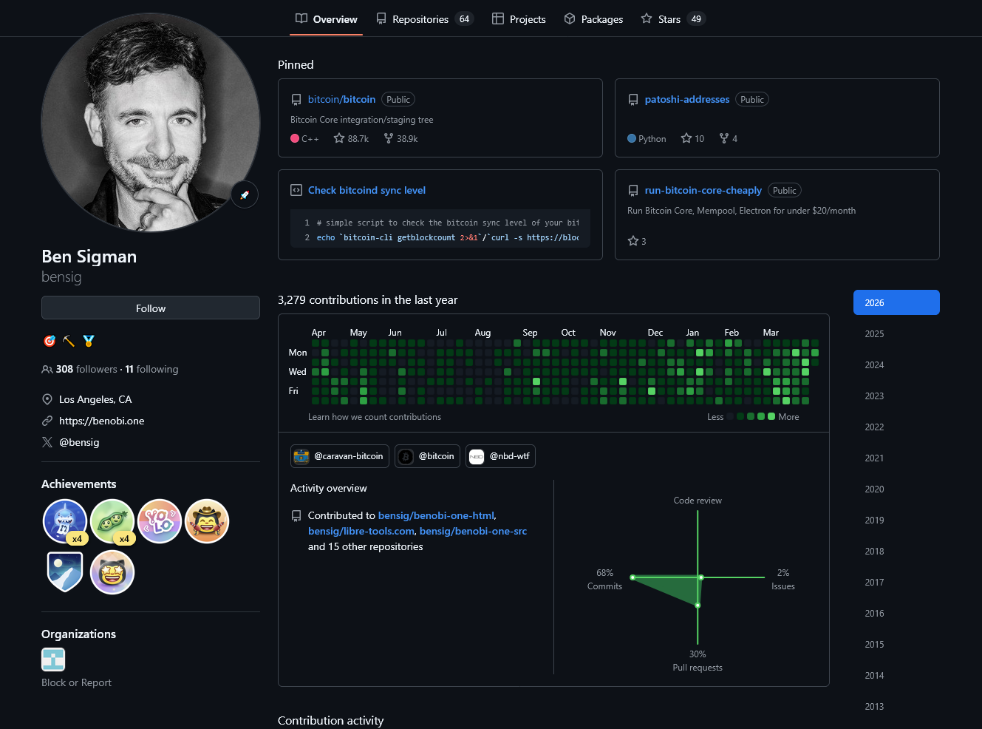Screen dimensions: 982x729
Task: Open the Stars tab
Action: [x=673, y=19]
